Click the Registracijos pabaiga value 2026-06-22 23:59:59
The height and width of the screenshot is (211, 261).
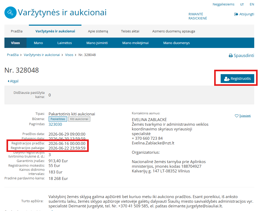(x=67, y=148)
